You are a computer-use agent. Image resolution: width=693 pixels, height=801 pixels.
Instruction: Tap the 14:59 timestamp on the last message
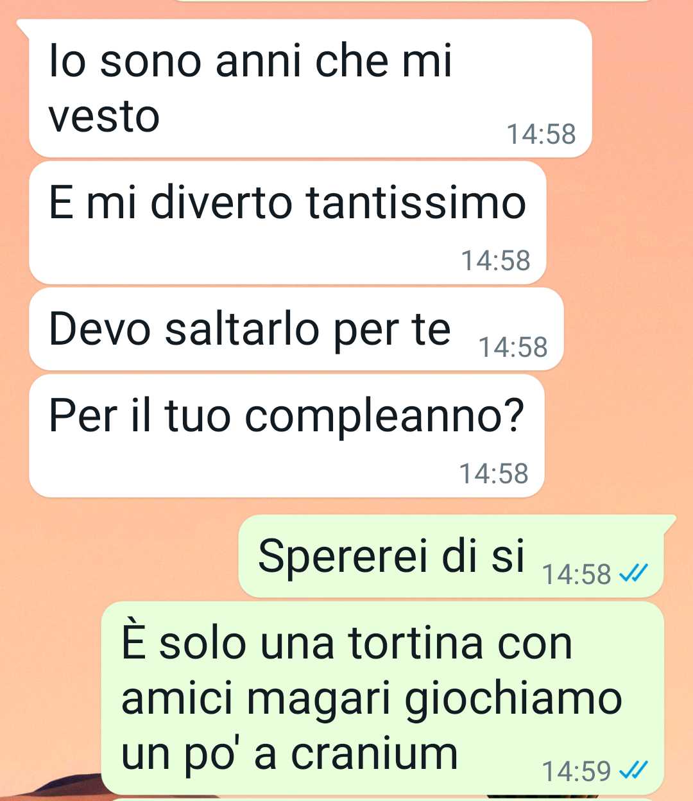click(x=576, y=771)
